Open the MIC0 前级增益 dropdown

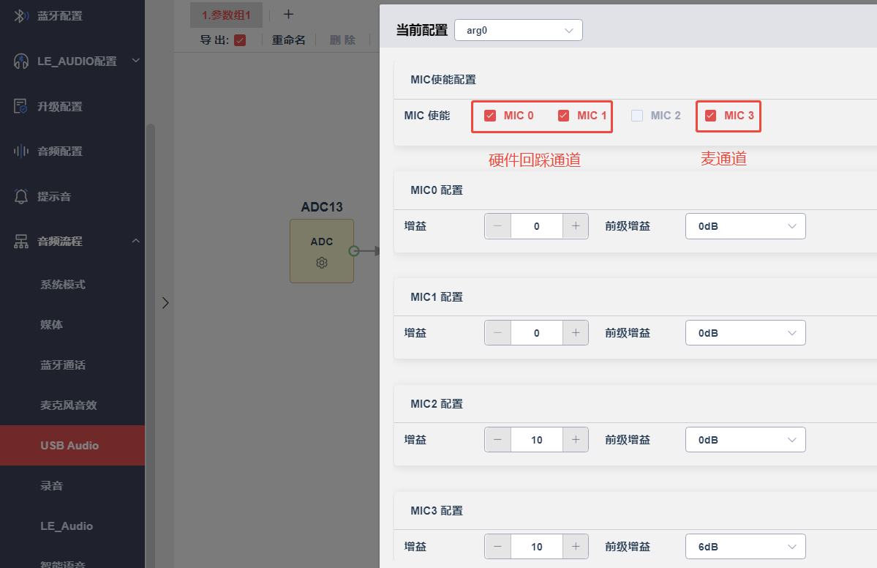coord(745,226)
